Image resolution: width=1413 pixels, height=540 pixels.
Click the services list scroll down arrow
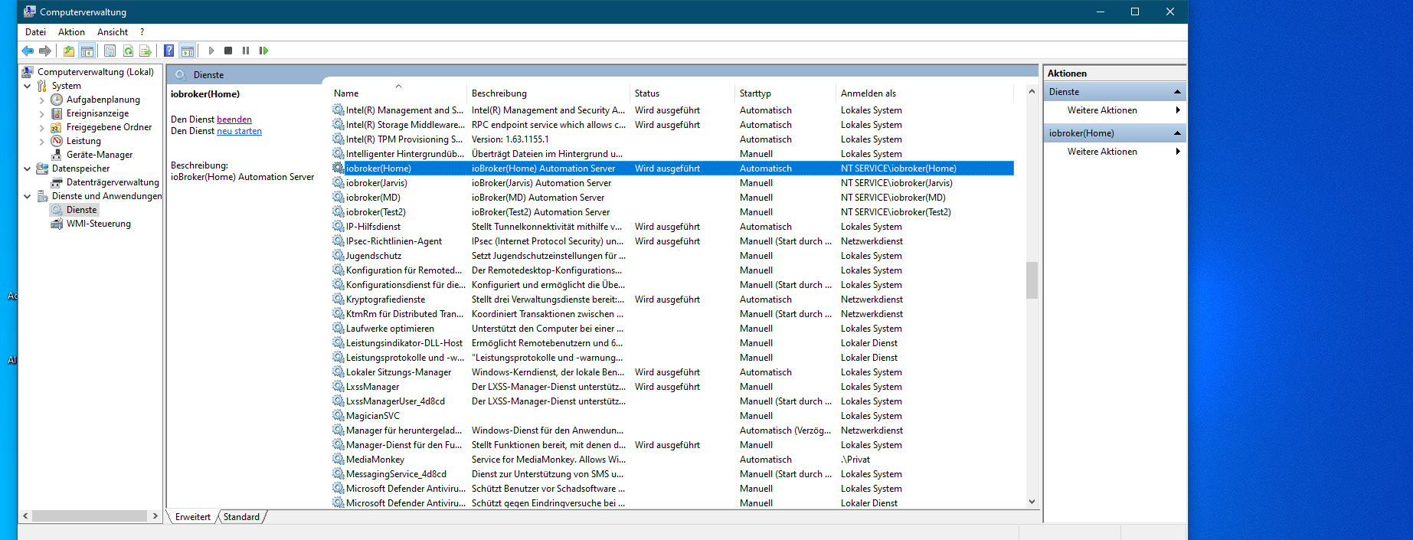coord(1032,502)
